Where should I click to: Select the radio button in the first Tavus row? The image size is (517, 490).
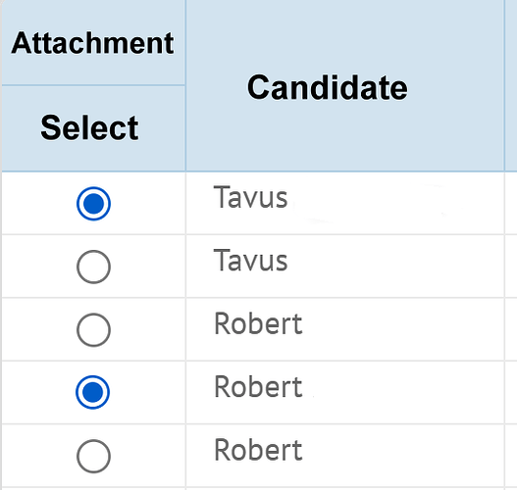point(93,204)
